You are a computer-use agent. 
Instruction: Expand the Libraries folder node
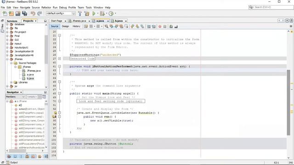(x=11, y=82)
